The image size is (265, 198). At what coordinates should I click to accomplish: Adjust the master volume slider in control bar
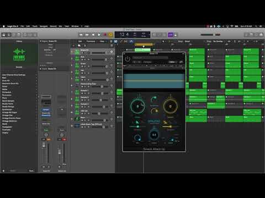click(207, 35)
